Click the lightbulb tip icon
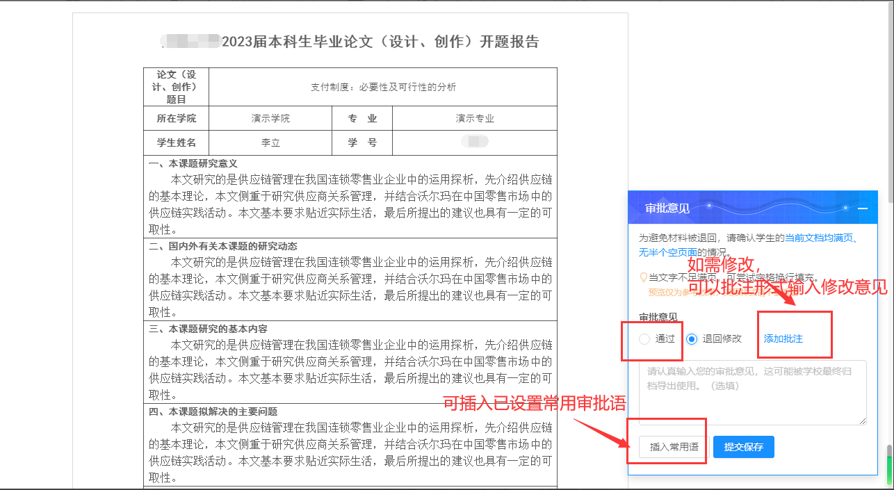This screenshot has height=490, width=894. (x=643, y=277)
